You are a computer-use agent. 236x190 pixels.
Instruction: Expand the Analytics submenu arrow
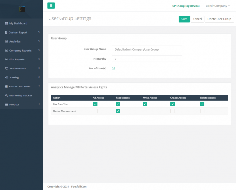(x=39, y=41)
